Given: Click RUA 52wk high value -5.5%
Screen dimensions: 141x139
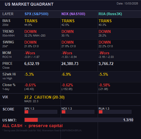Looking at the screenshot, I should pos(103,74).
